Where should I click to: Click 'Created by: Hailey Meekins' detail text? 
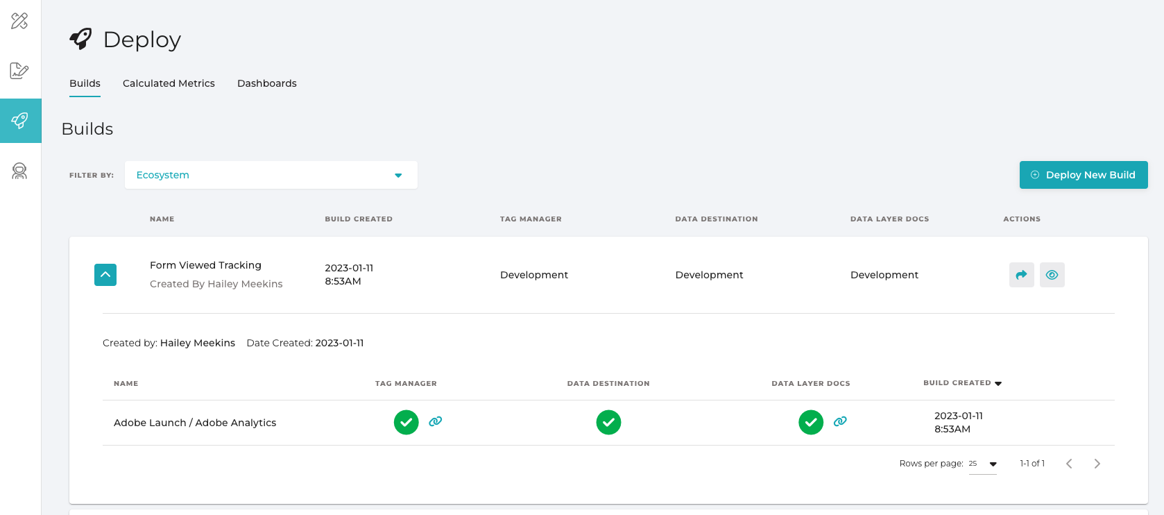pyautogui.click(x=169, y=343)
